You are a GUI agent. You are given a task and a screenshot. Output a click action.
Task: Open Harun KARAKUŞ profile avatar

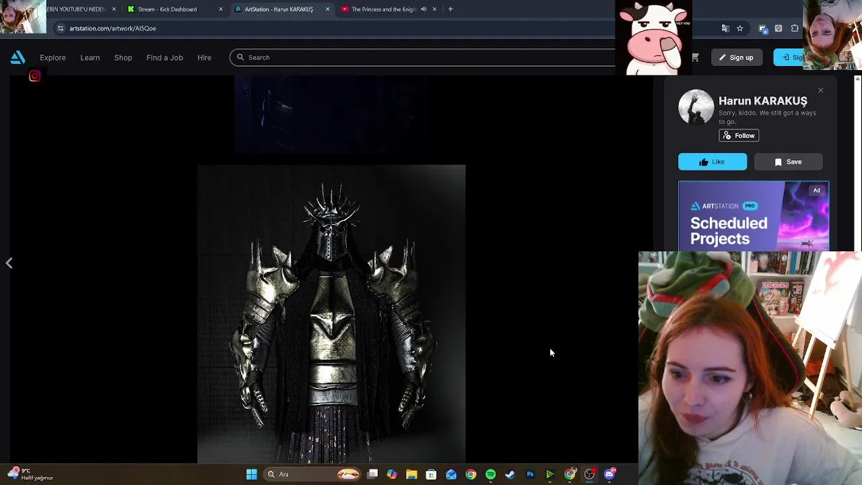click(x=696, y=106)
